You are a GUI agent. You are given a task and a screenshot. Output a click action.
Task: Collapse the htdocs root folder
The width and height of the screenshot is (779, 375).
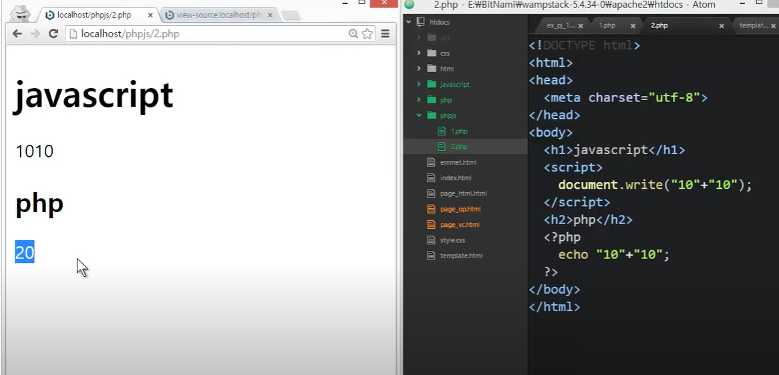click(408, 22)
